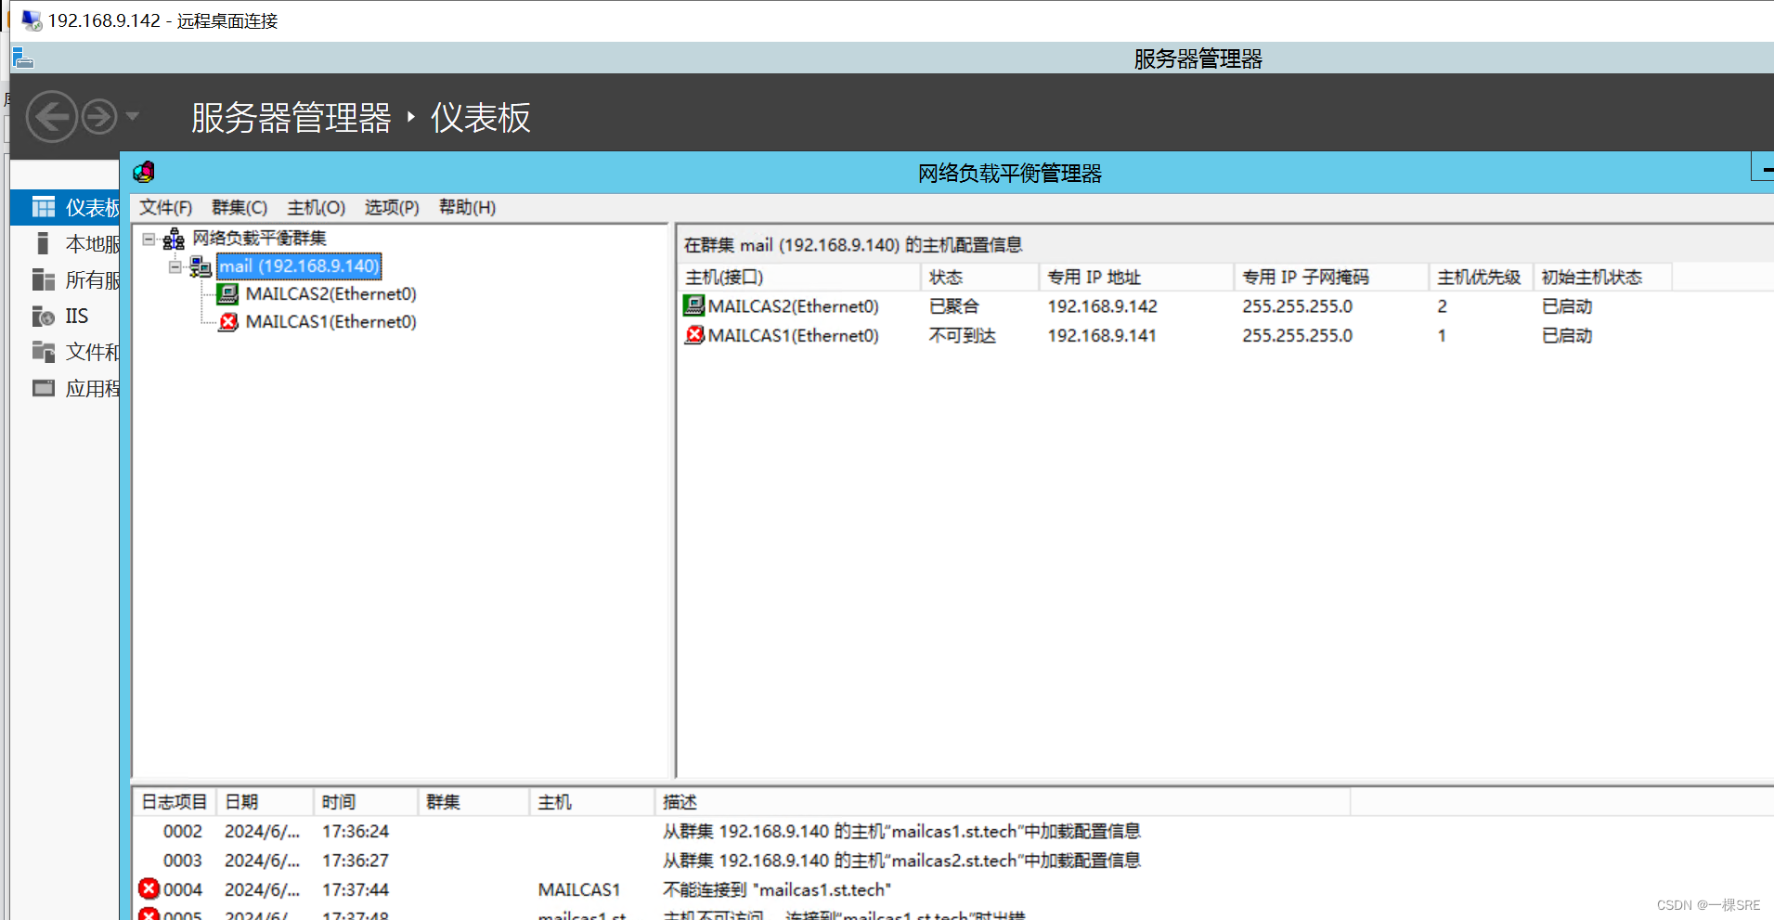Click the 群集 log column header
The height and width of the screenshot is (920, 1774).
coord(473,802)
